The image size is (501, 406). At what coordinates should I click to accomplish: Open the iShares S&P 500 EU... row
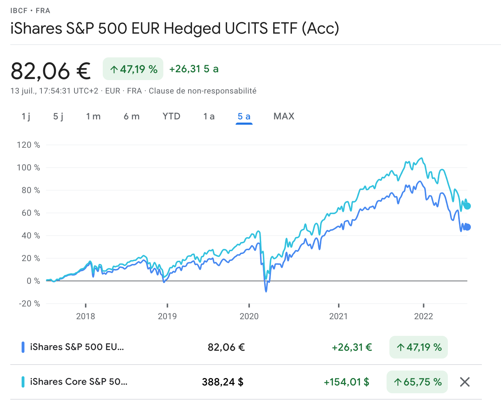(77, 347)
